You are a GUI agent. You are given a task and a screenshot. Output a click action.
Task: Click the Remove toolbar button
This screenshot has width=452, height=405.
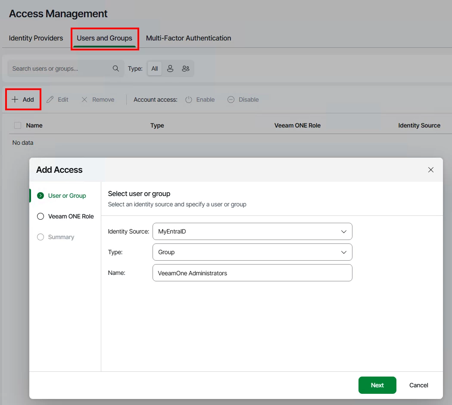click(x=98, y=100)
